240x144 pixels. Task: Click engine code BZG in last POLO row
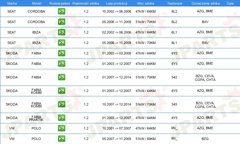point(205,139)
